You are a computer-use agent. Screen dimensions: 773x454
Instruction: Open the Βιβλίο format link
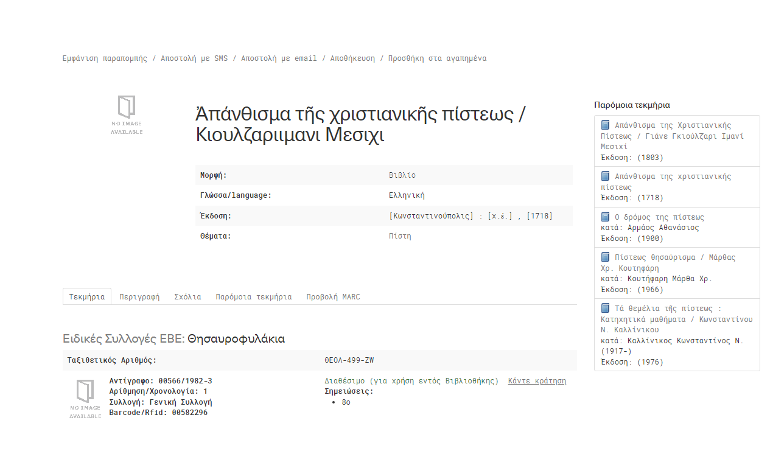point(402,175)
